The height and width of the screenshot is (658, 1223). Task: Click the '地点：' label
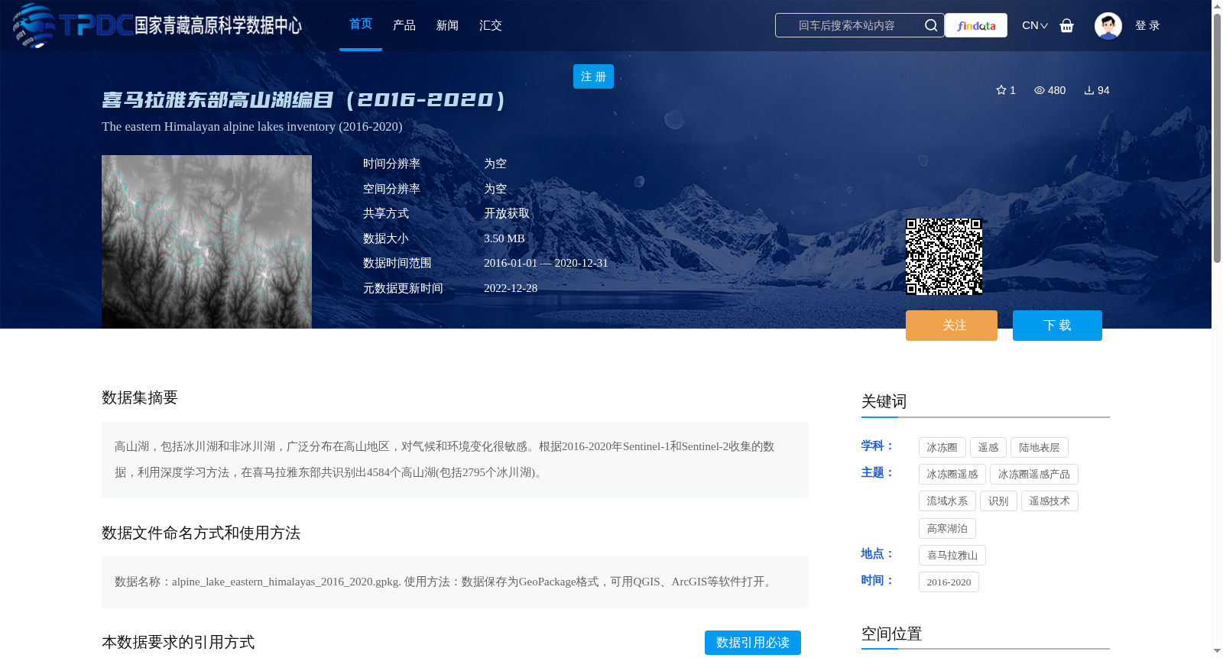878,553
